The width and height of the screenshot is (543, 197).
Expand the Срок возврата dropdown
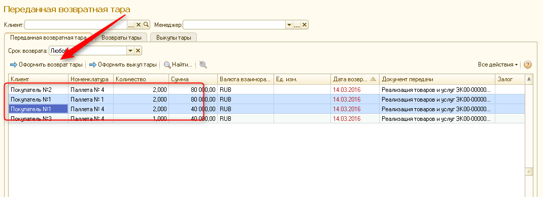click(x=130, y=51)
